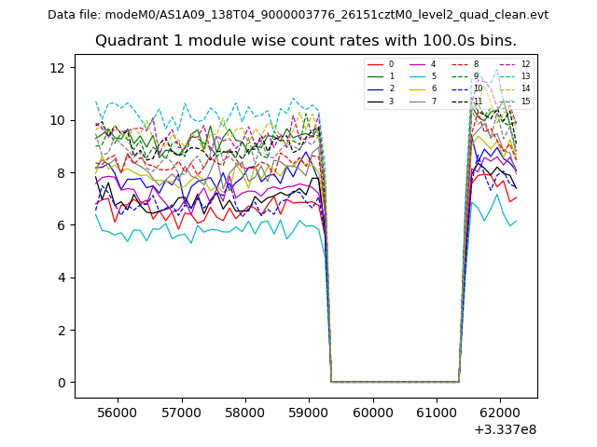The width and height of the screenshot is (597, 447).
Task: Click the x-axis tick label 56000
Action: 118,412
